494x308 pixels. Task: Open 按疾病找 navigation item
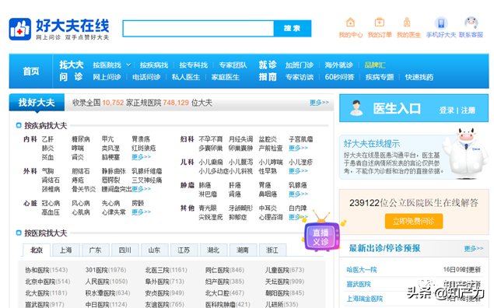tap(154, 65)
